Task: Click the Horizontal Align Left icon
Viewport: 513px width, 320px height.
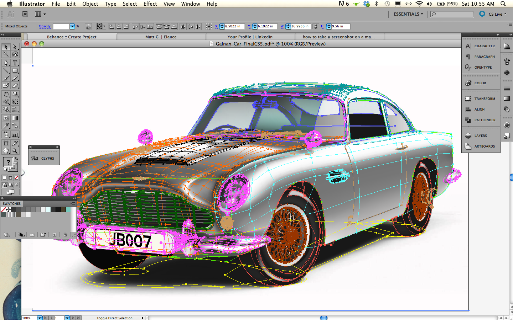Action: point(111,26)
